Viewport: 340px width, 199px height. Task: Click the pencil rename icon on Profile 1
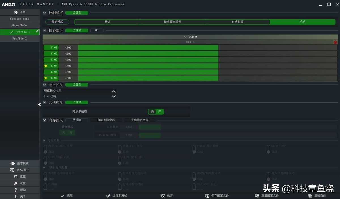[x=37, y=31]
